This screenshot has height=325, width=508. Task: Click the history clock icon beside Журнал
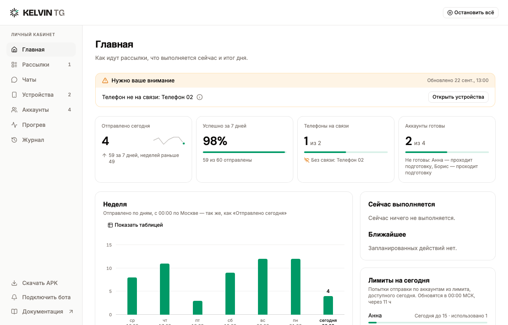pyautogui.click(x=14, y=140)
